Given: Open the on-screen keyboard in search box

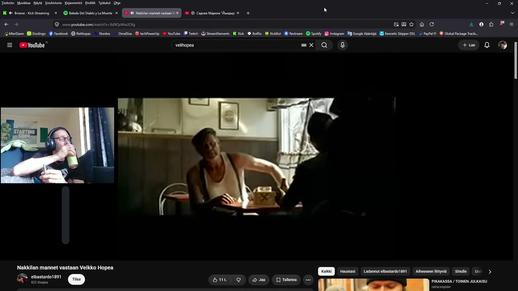Looking at the screenshot, I should pos(304,45).
